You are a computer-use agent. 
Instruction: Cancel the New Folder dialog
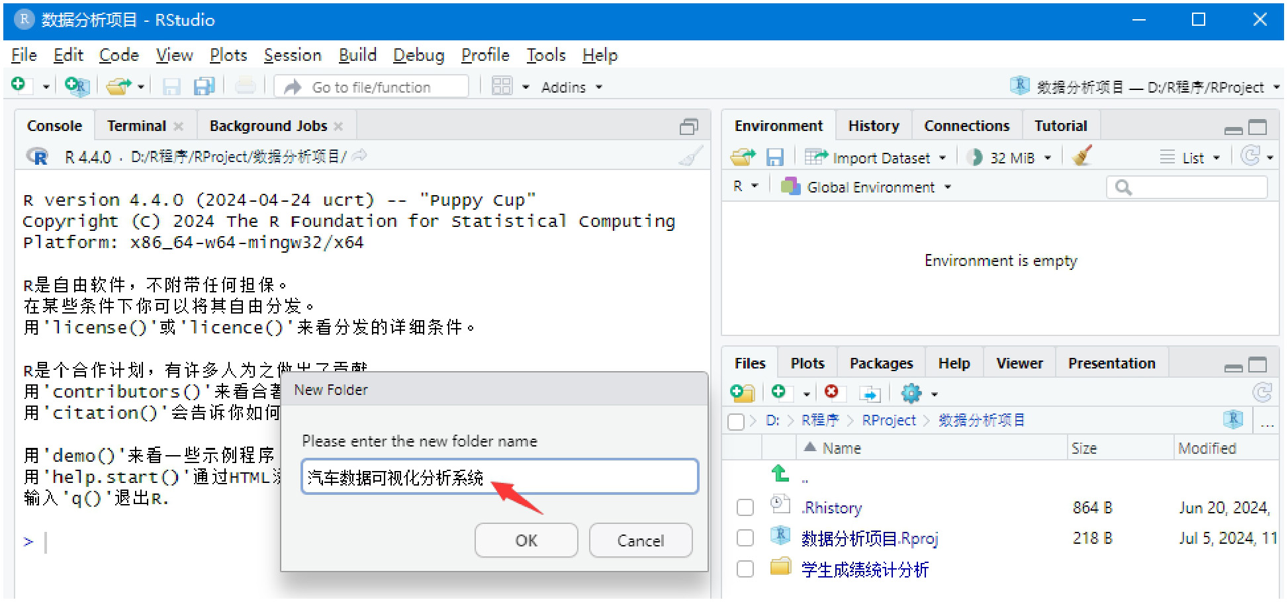(x=641, y=540)
